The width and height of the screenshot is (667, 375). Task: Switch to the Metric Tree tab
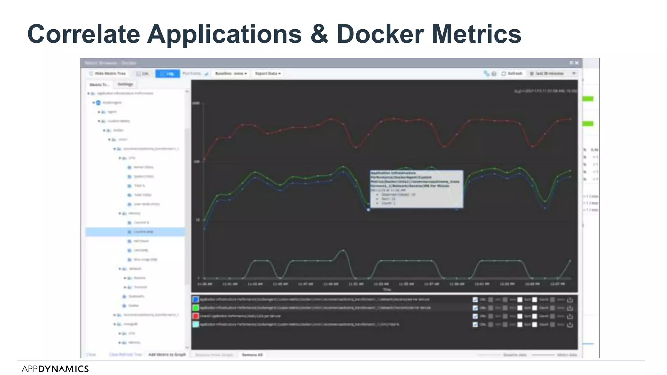click(100, 84)
